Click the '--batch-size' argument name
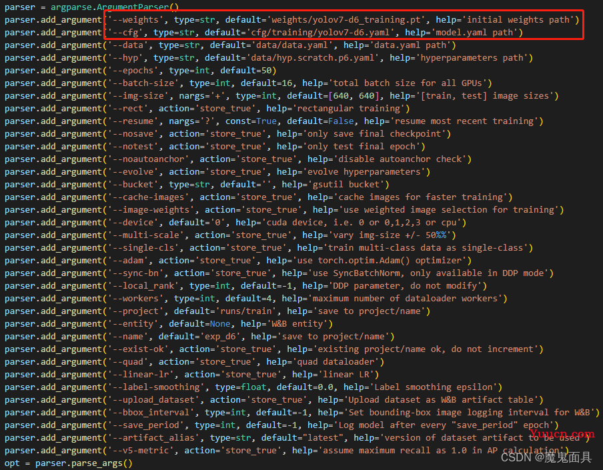Viewport: 603px width, 470px height. pyautogui.click(x=143, y=83)
